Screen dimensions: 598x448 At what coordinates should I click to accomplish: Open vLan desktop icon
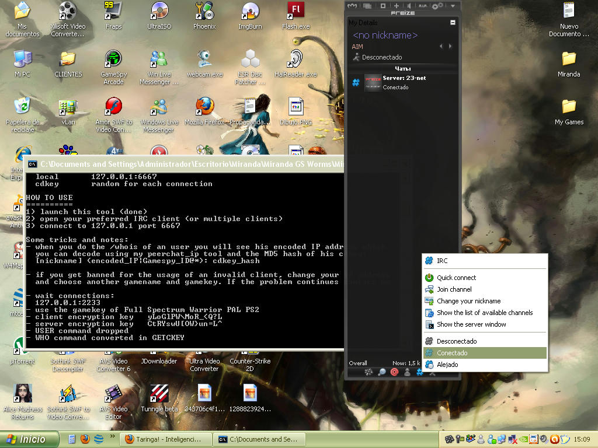coord(68,111)
